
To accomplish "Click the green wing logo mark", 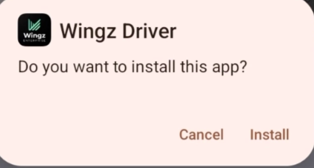I will pyautogui.click(x=34, y=25).
